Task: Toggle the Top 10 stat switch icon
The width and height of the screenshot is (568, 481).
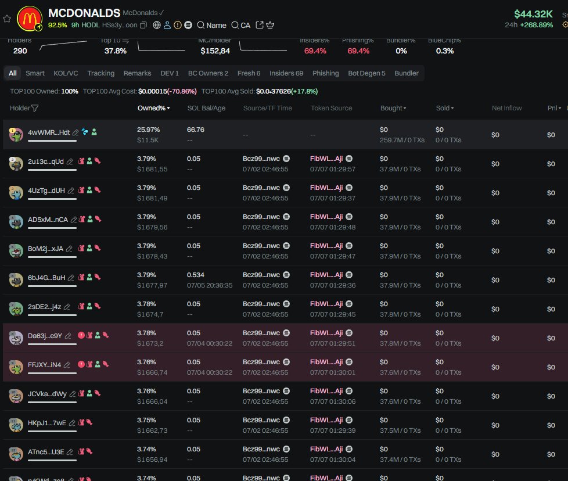Action: [126, 41]
